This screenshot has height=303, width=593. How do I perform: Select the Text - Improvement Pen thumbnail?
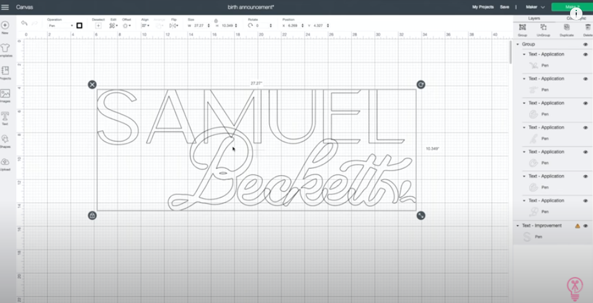coord(527,237)
